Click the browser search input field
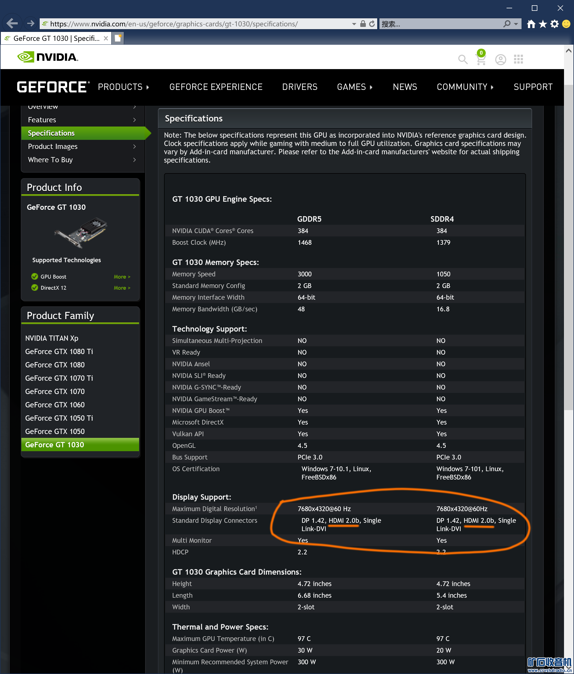 [x=440, y=24]
